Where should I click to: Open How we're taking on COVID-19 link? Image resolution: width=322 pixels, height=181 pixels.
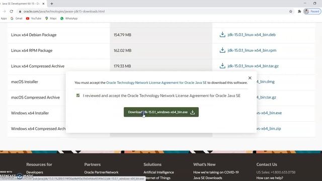[216, 172]
